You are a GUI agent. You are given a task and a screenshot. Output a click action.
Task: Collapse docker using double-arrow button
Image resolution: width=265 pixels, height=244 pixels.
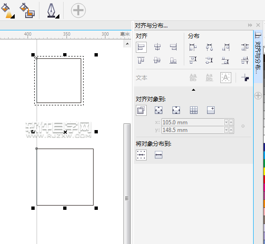pyautogui.click(x=250, y=25)
